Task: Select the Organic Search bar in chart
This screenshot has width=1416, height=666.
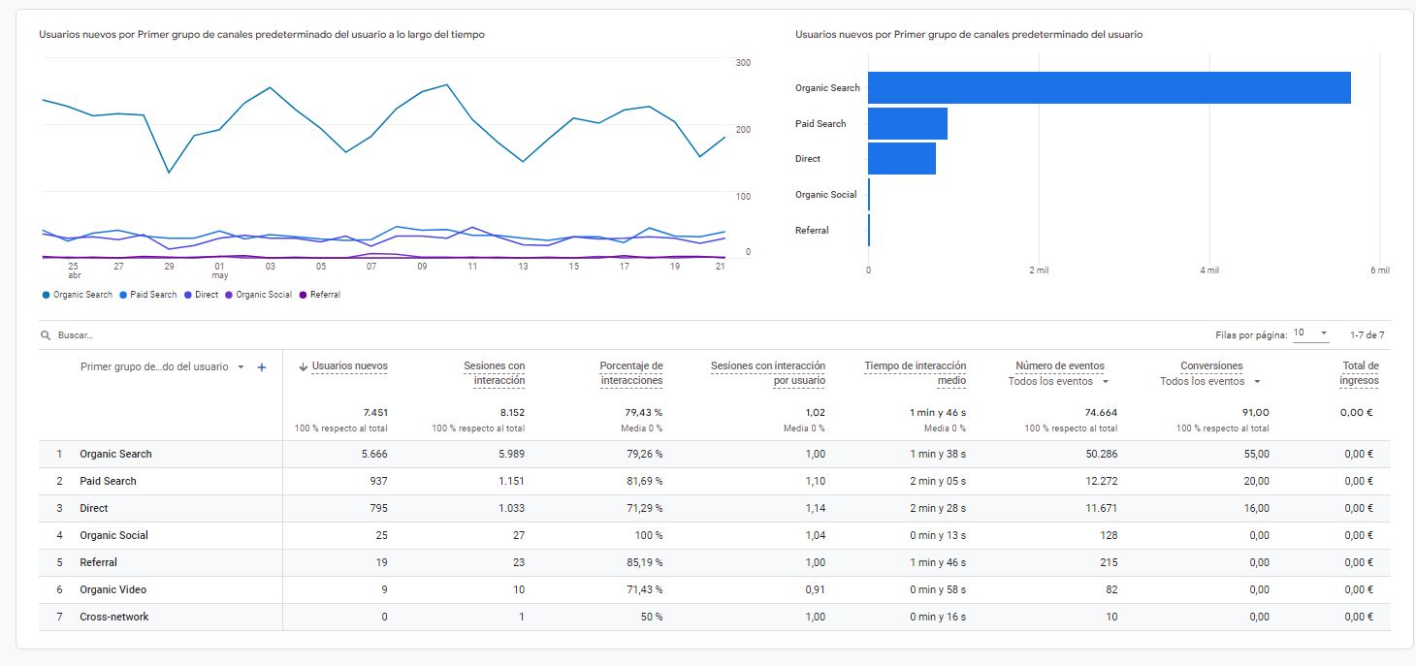Action: pyautogui.click(x=1109, y=88)
